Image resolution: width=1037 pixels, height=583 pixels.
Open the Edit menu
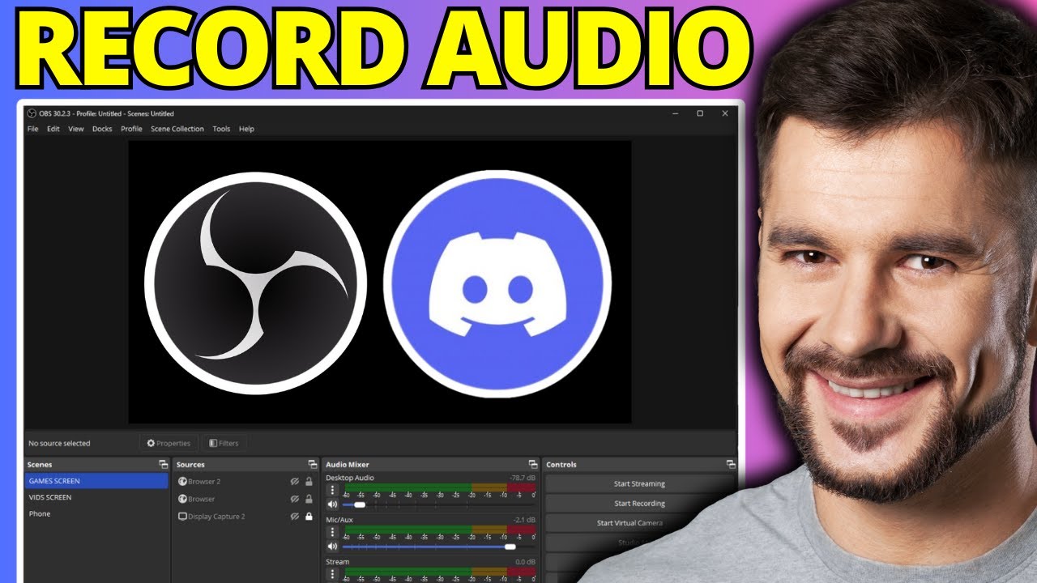(53, 129)
